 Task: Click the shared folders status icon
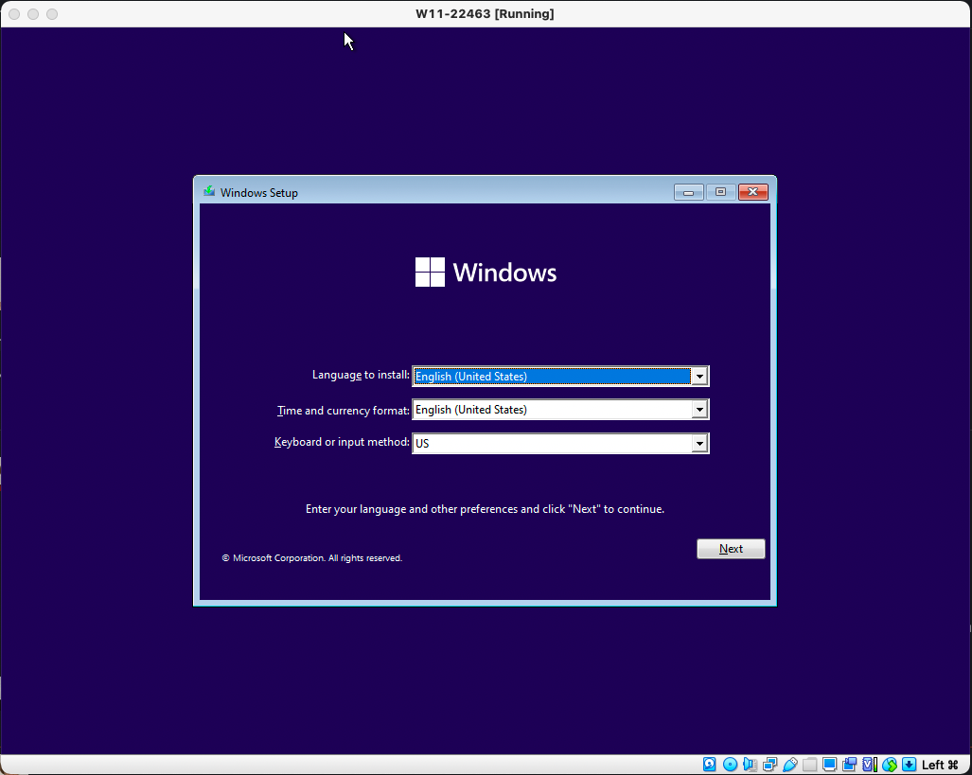[809, 765]
